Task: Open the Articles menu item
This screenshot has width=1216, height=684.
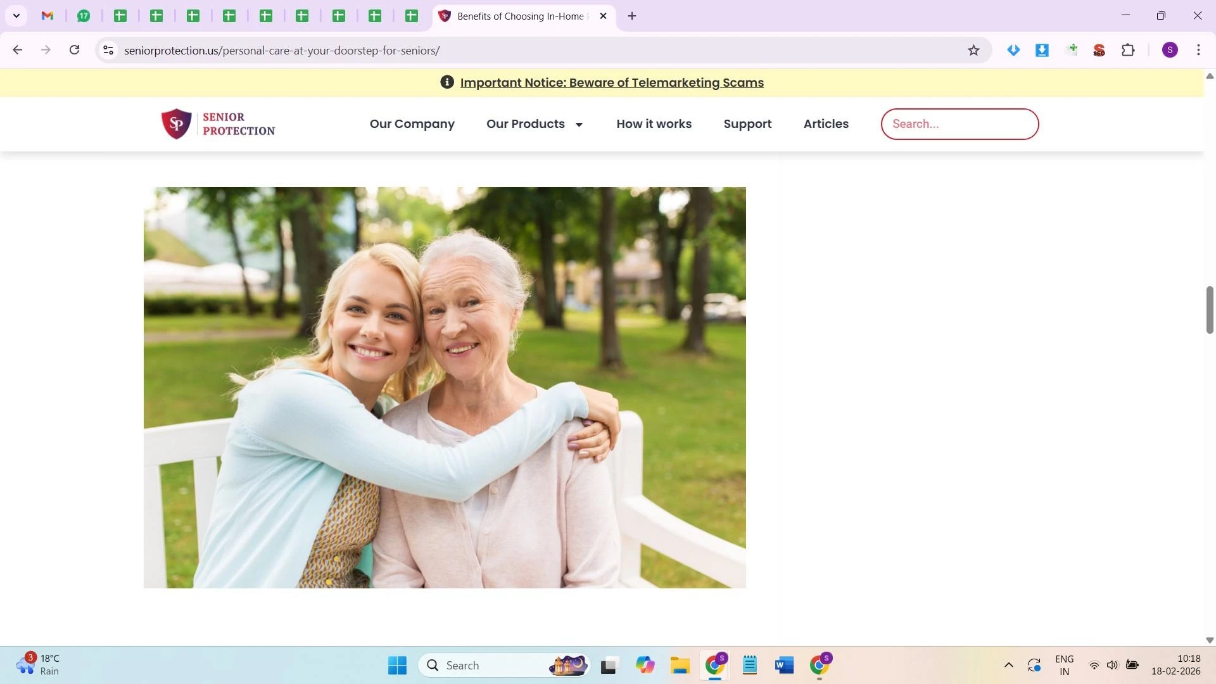Action: pos(826,124)
